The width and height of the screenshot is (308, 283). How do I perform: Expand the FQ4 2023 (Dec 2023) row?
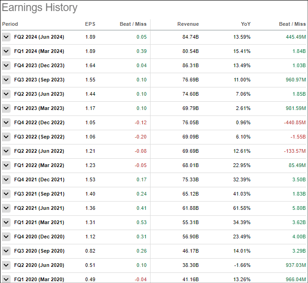click(x=6, y=66)
